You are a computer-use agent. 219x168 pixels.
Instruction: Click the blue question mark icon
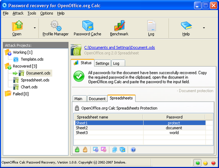coord(133,150)
